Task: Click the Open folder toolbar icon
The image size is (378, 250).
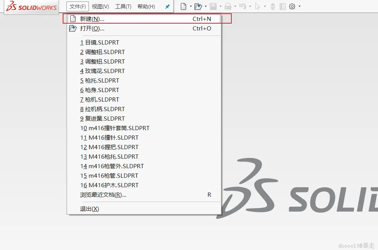Action: [198, 6]
